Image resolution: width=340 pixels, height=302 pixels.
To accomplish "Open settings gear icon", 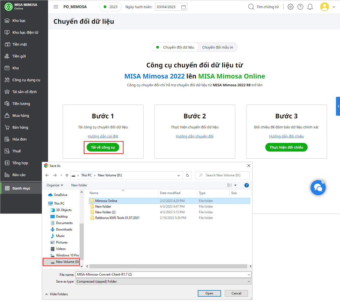I will tap(291, 7).
